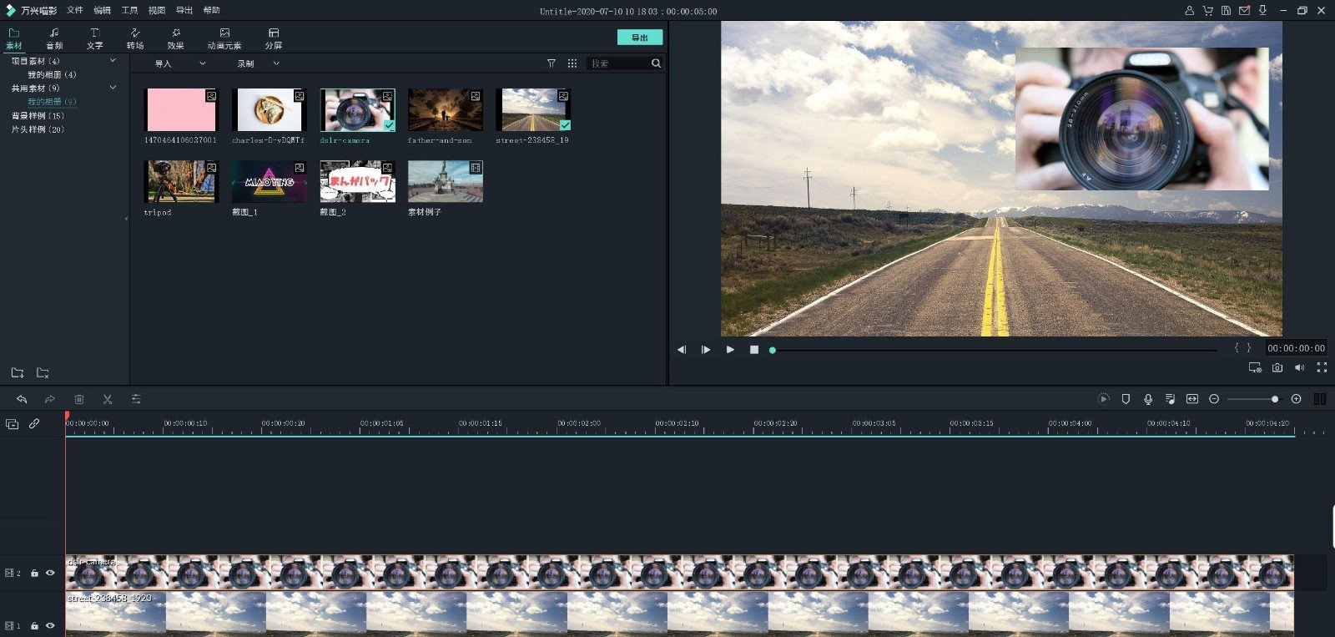
Task: Add a new track with the add-track icon
Action: point(12,424)
